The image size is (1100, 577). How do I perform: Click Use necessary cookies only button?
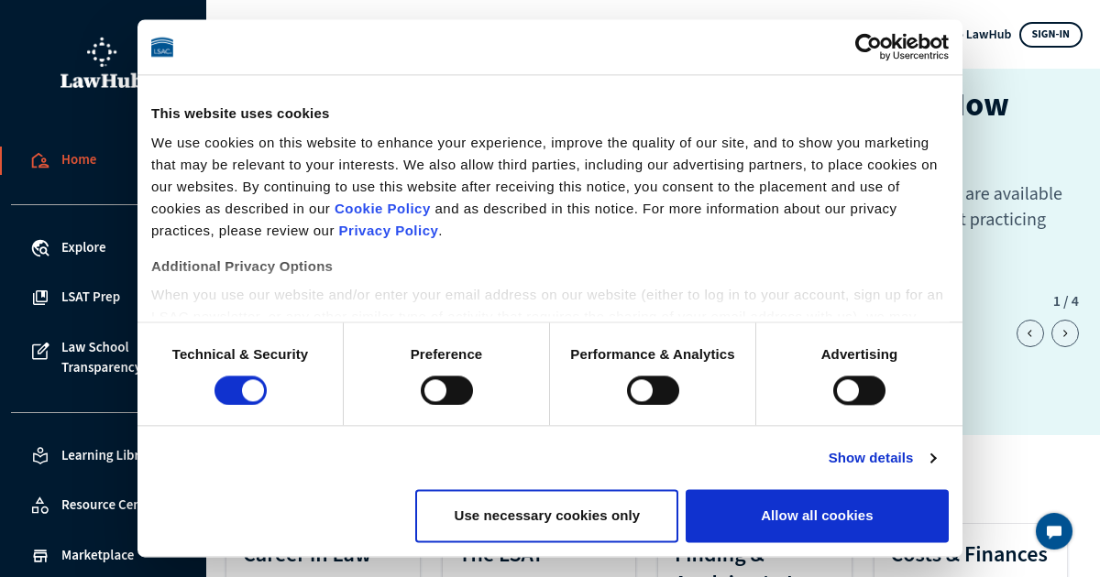546,516
